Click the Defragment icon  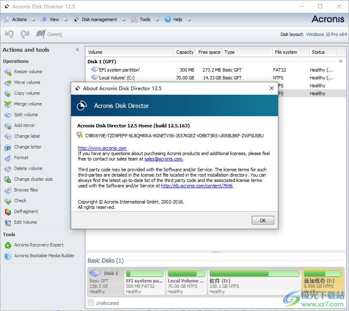8,212
